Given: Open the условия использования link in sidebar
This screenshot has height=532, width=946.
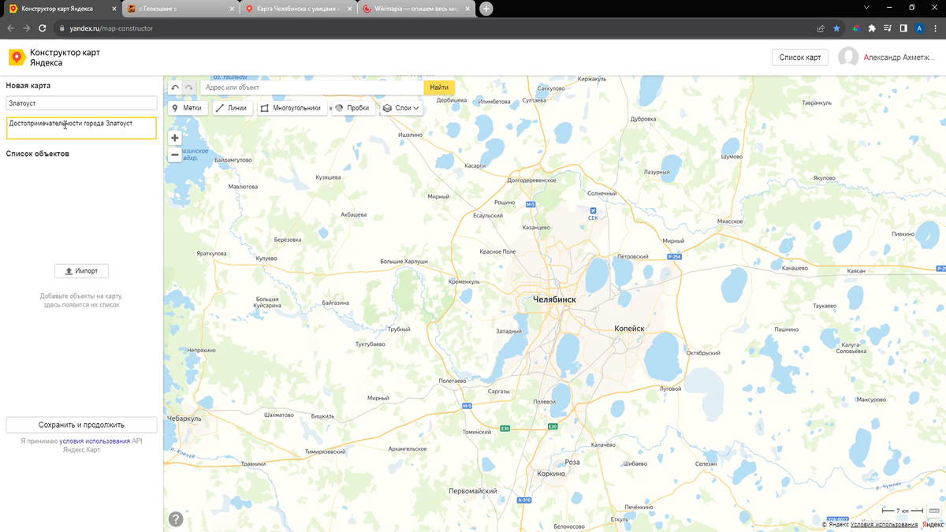Looking at the screenshot, I should click(95, 441).
